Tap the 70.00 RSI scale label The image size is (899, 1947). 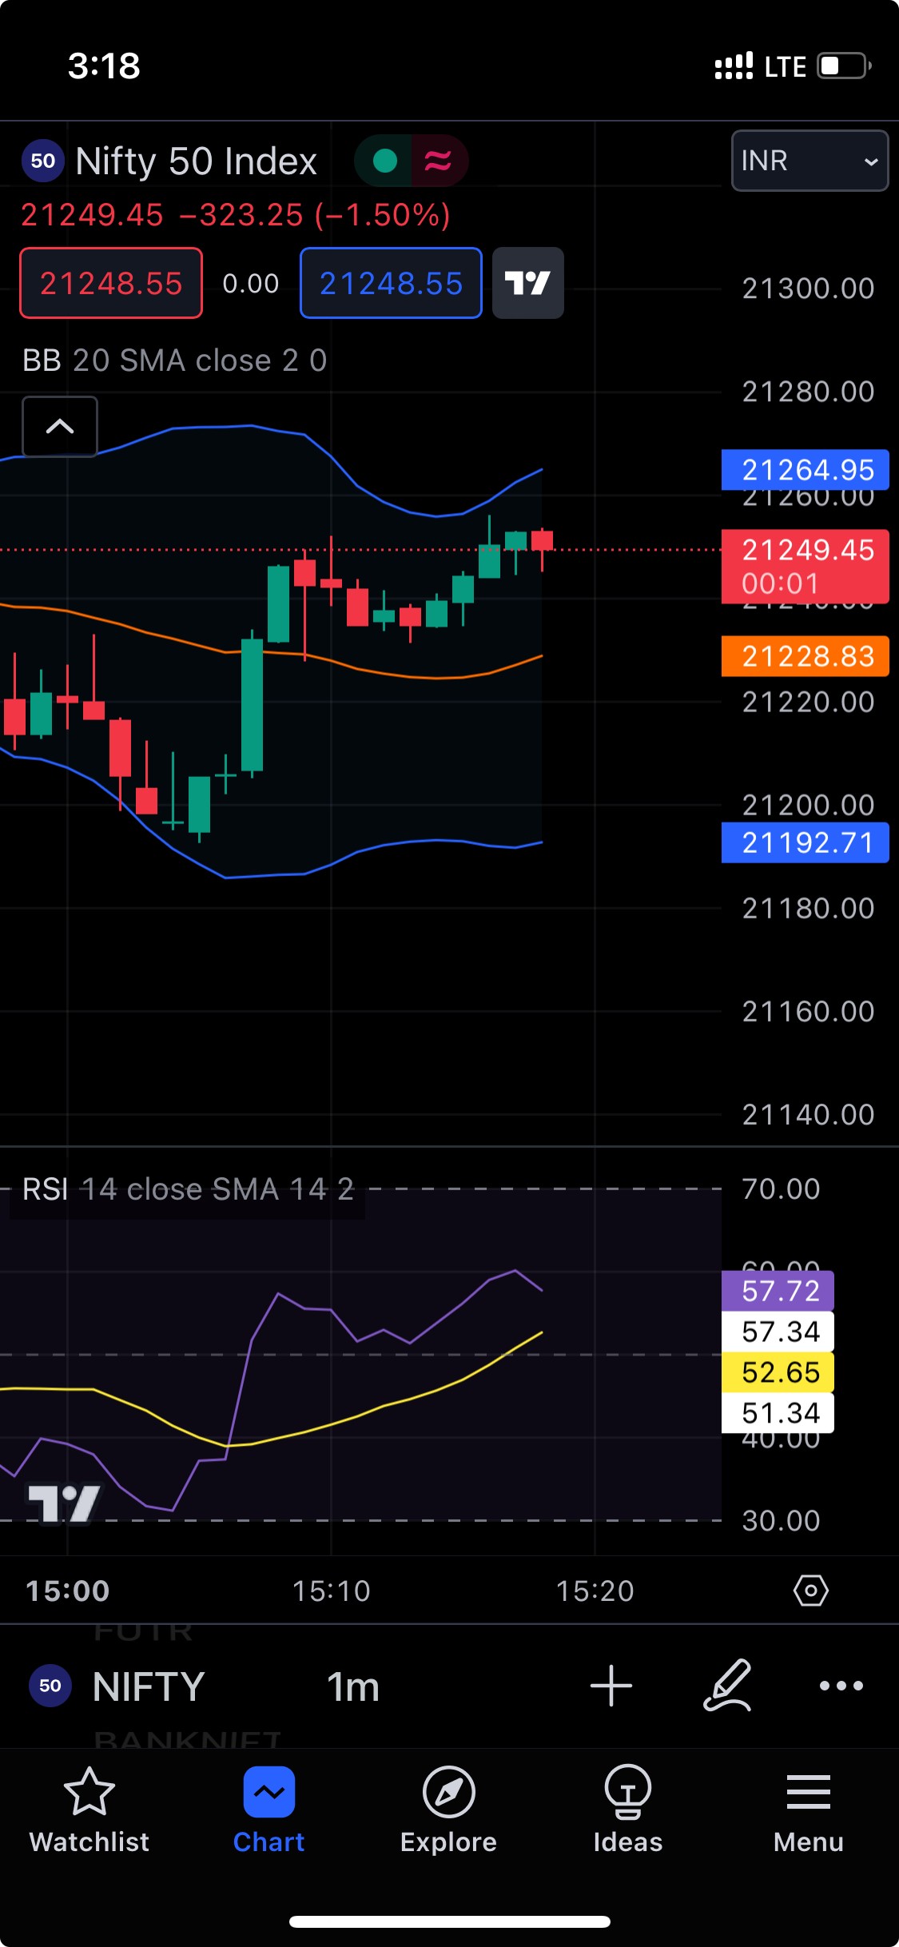coord(781,1189)
